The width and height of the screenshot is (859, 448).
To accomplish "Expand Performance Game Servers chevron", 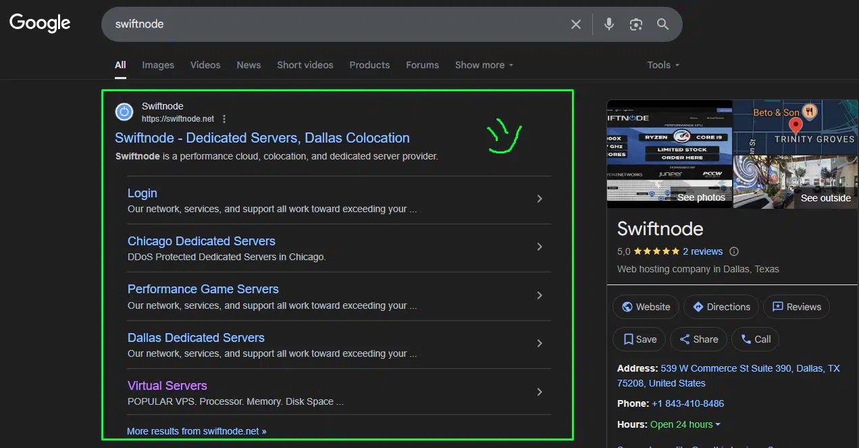I will (x=540, y=295).
